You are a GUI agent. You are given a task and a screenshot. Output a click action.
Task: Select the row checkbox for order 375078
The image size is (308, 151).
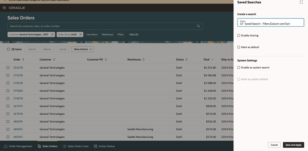tap(8, 83)
